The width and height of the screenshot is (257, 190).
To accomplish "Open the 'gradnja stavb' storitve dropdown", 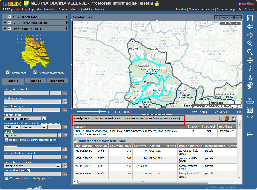I will click(58, 166).
